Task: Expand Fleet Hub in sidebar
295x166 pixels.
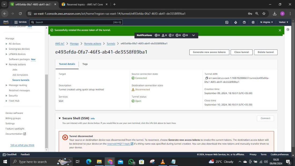Action: 6,101
